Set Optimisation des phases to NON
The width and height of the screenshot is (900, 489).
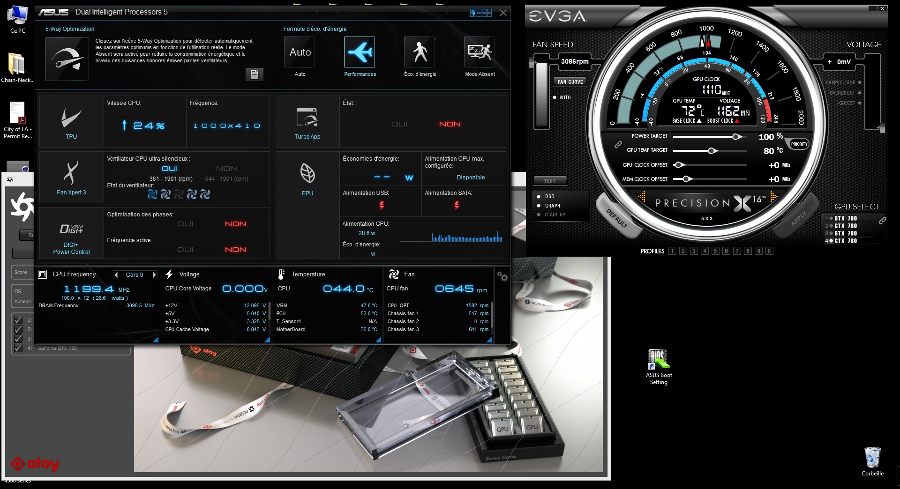point(236,224)
